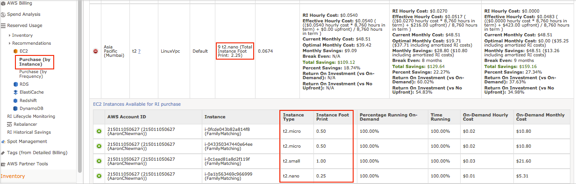Viewport: 576px width, 184px height.
Task: Select the EC2 recommendations item
Action: [x=23, y=51]
